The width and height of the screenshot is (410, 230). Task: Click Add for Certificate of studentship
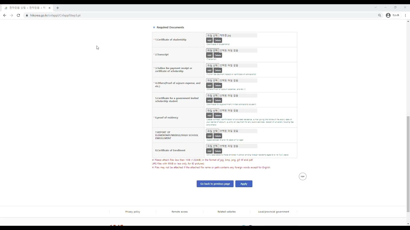tap(209, 40)
